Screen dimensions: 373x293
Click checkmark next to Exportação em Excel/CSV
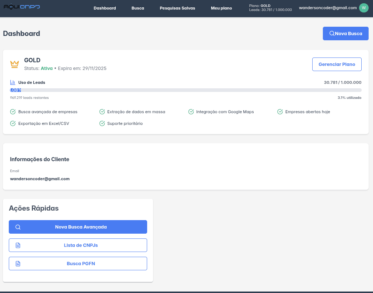click(13, 123)
